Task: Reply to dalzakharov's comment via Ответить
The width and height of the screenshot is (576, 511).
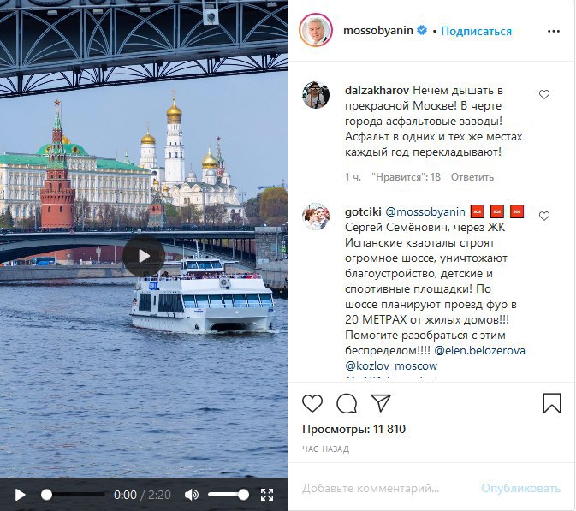Action: pyautogui.click(x=472, y=177)
